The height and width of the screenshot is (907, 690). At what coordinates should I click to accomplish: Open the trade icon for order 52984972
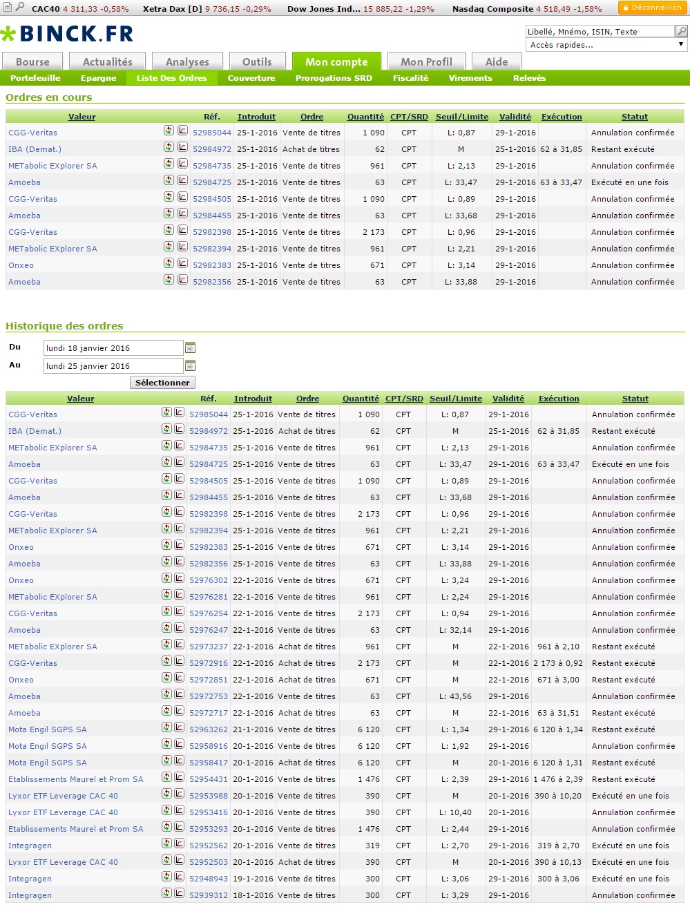click(x=169, y=146)
